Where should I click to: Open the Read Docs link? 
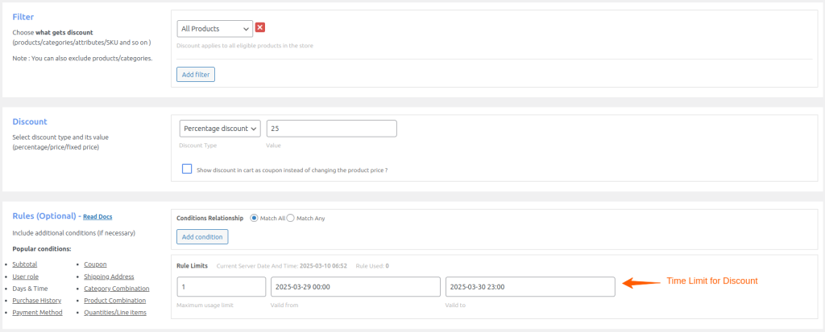pyautogui.click(x=97, y=216)
